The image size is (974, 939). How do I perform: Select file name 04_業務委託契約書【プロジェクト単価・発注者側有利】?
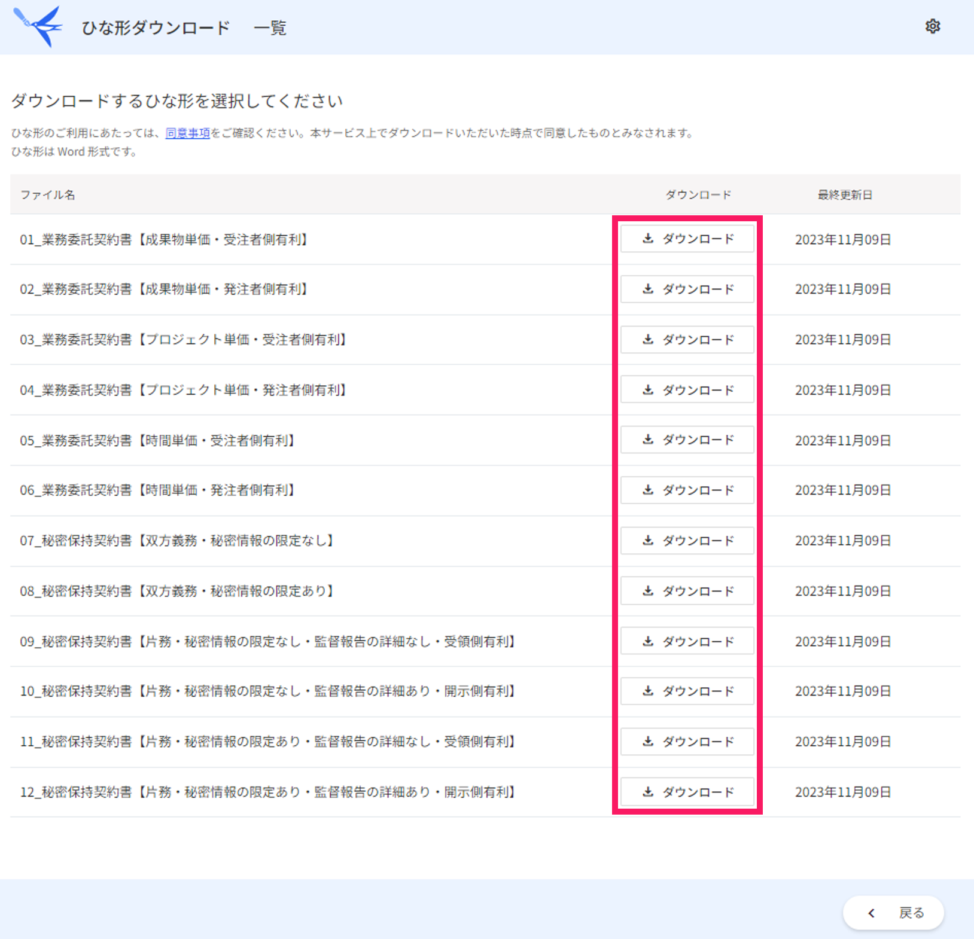[x=185, y=390]
